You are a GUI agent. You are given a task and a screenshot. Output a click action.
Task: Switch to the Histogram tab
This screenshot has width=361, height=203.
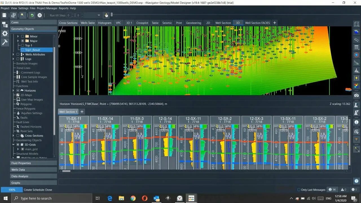[x=105, y=23]
